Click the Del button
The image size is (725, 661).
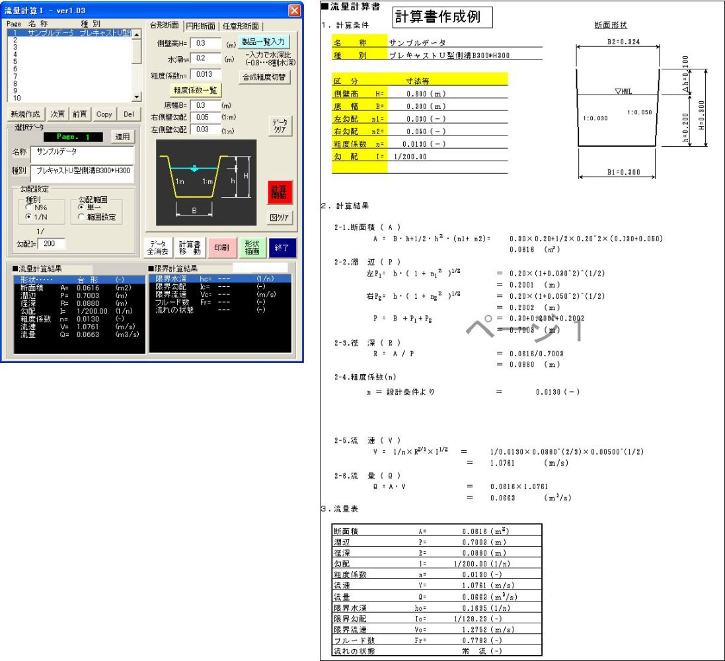[x=128, y=114]
